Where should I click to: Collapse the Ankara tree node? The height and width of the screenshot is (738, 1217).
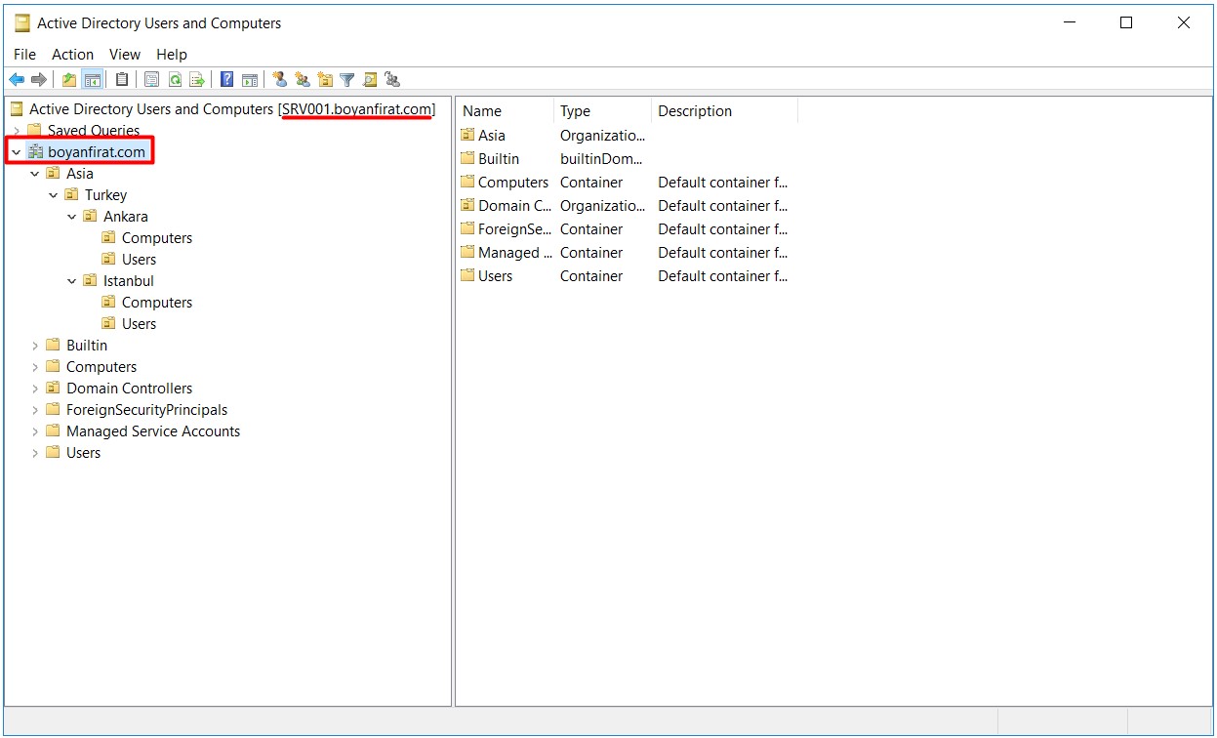(72, 217)
